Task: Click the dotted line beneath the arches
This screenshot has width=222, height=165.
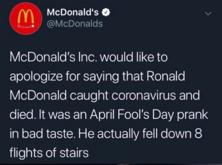Action: (26, 26)
